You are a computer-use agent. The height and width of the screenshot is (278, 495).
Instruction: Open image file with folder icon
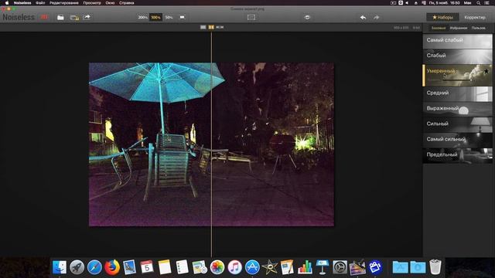[60, 17]
